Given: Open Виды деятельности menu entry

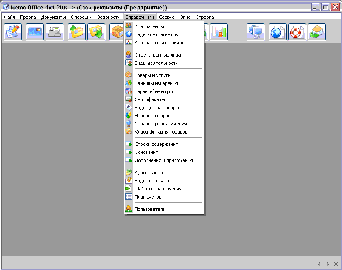Looking at the screenshot, I should click(x=164, y=63).
